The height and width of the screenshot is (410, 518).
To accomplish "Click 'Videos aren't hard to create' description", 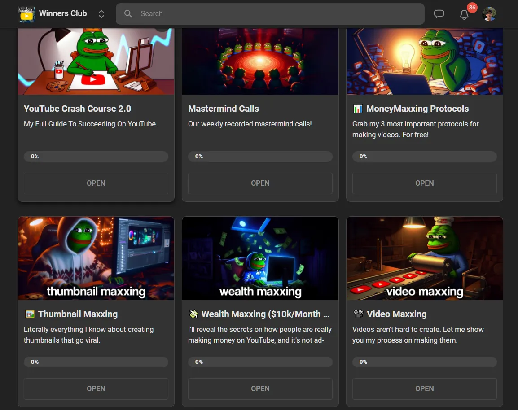I will [x=418, y=335].
